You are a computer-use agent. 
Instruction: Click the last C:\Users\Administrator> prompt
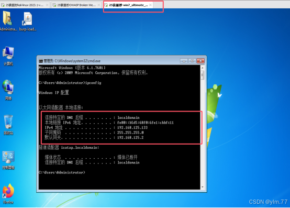click(x=62, y=172)
